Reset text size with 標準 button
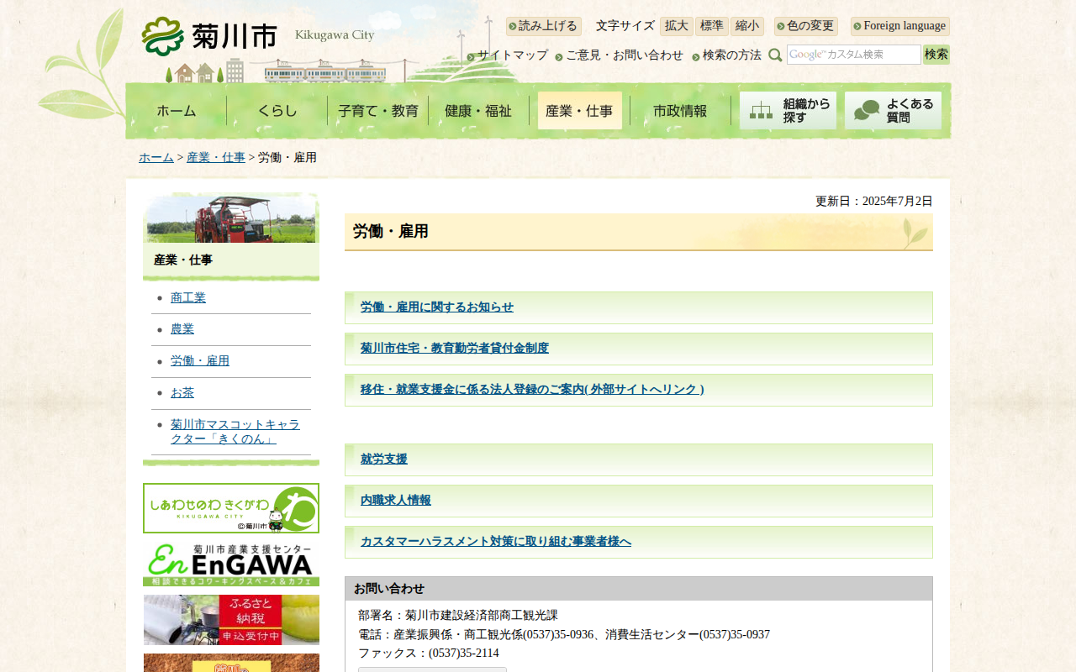This screenshot has height=672, width=1076. [x=711, y=26]
